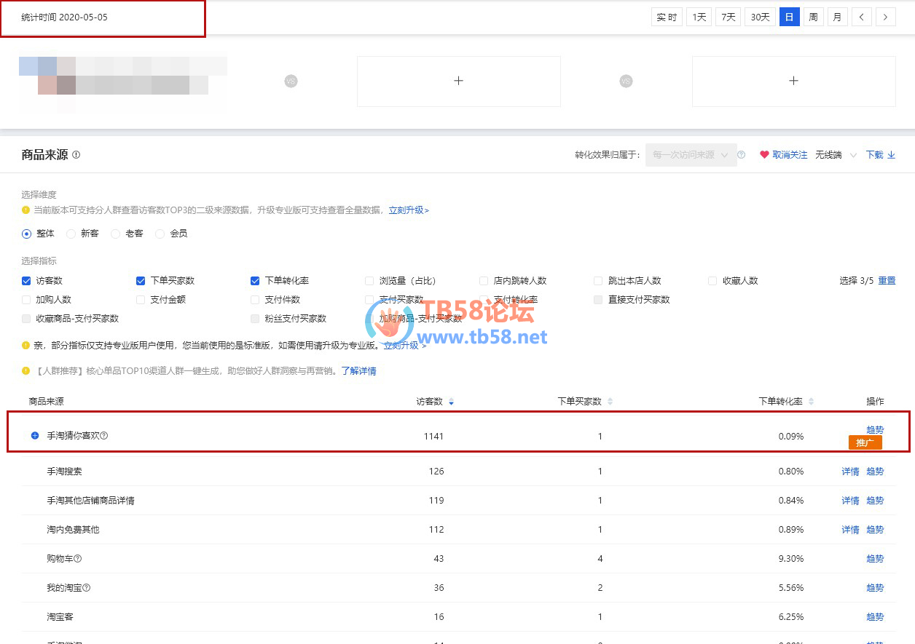Go to previous period with left arrow

(862, 17)
